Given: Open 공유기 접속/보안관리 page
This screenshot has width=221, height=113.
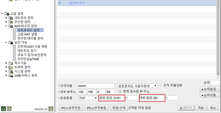Looking at the screenshot, I should pyautogui.click(x=32, y=55).
